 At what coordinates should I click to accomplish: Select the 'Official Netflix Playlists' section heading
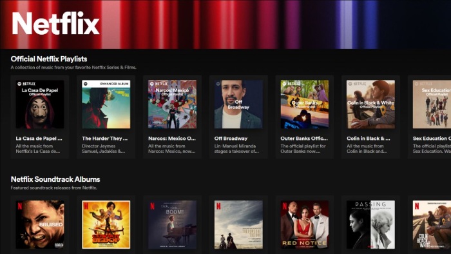pos(49,59)
